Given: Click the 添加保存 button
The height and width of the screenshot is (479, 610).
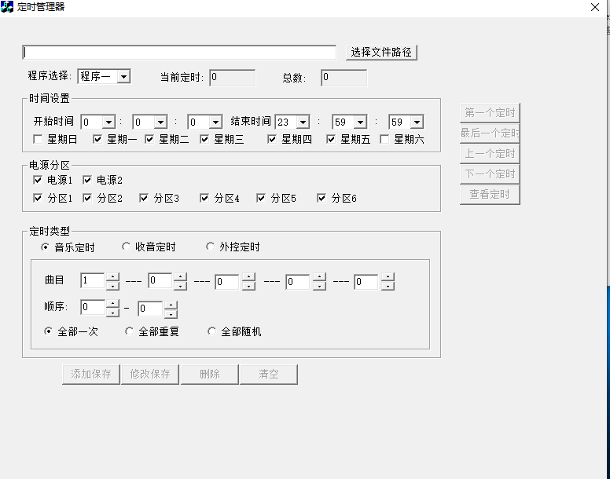Looking at the screenshot, I should click(x=91, y=374).
